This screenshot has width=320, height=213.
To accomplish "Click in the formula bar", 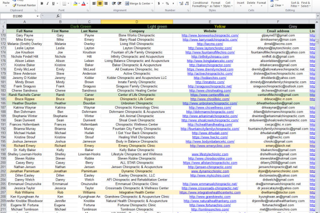I will click(x=188, y=16).
